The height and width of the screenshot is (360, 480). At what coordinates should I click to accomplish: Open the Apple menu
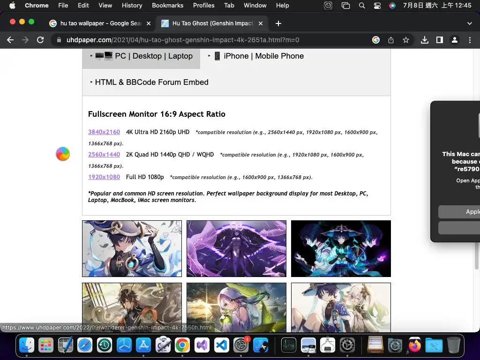coord(12,5)
